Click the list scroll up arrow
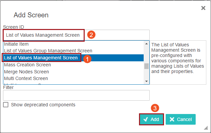211x133 pixels. (x=146, y=44)
